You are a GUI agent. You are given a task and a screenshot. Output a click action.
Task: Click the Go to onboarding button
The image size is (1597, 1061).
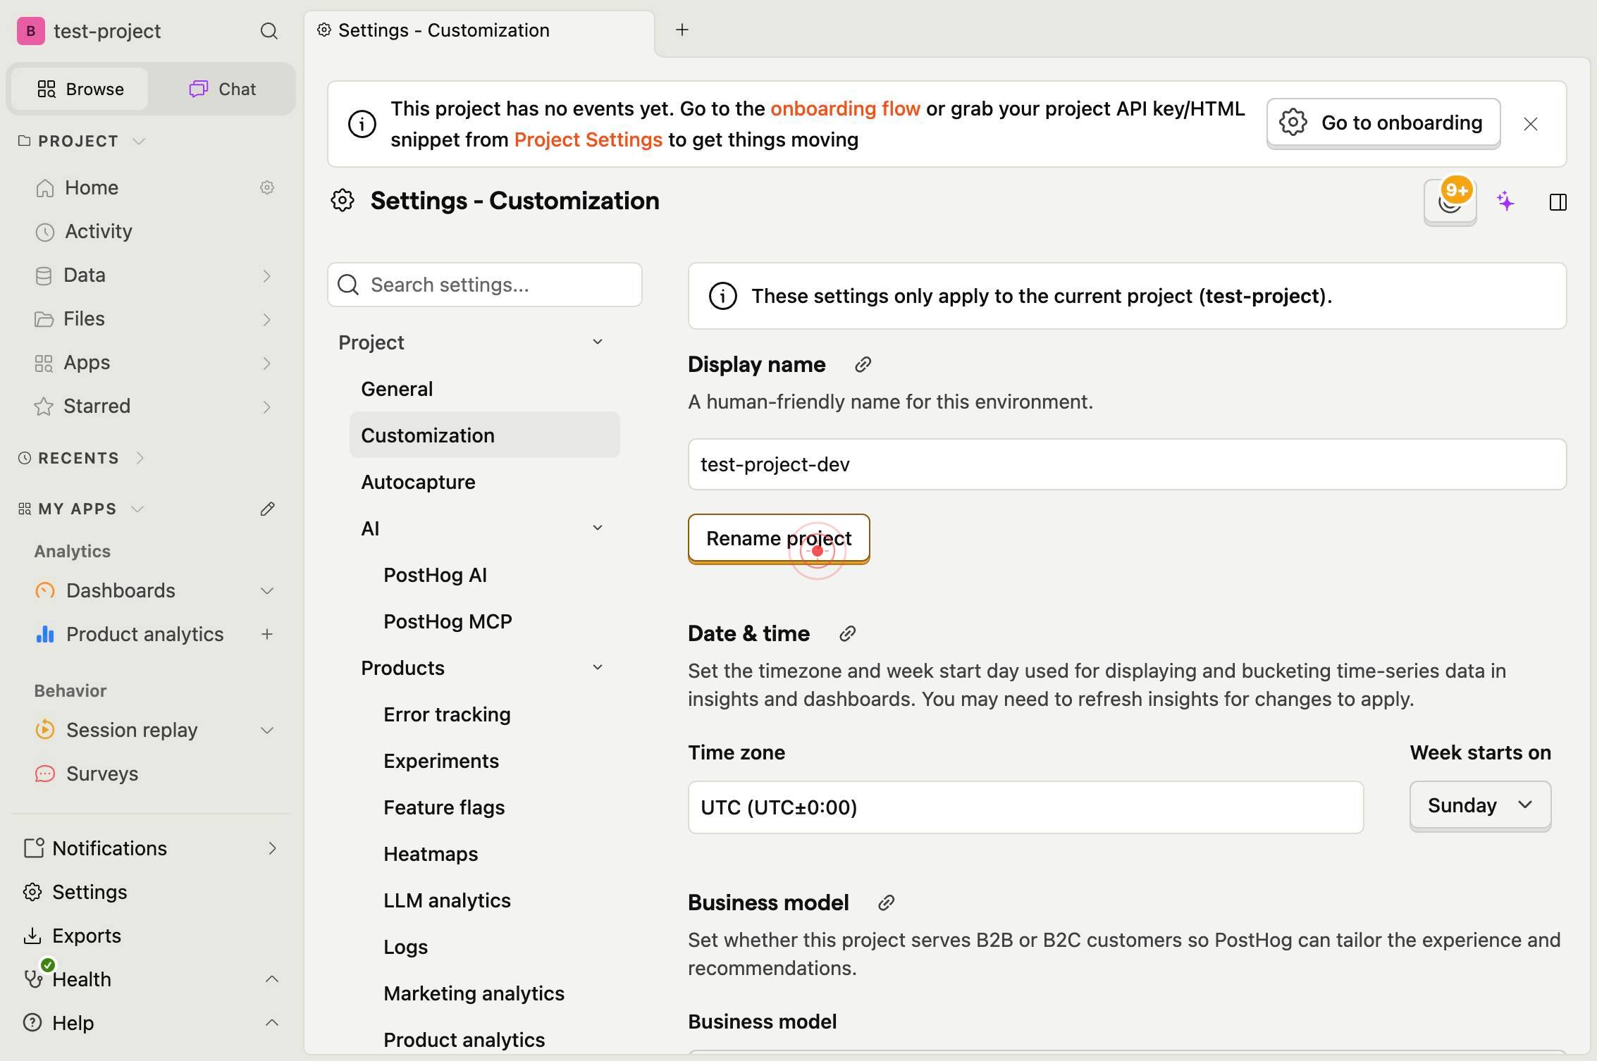[x=1383, y=123]
